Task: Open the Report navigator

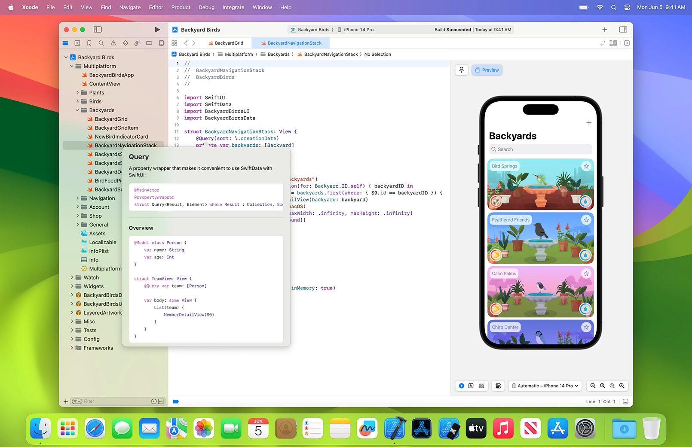Action: click(161, 43)
